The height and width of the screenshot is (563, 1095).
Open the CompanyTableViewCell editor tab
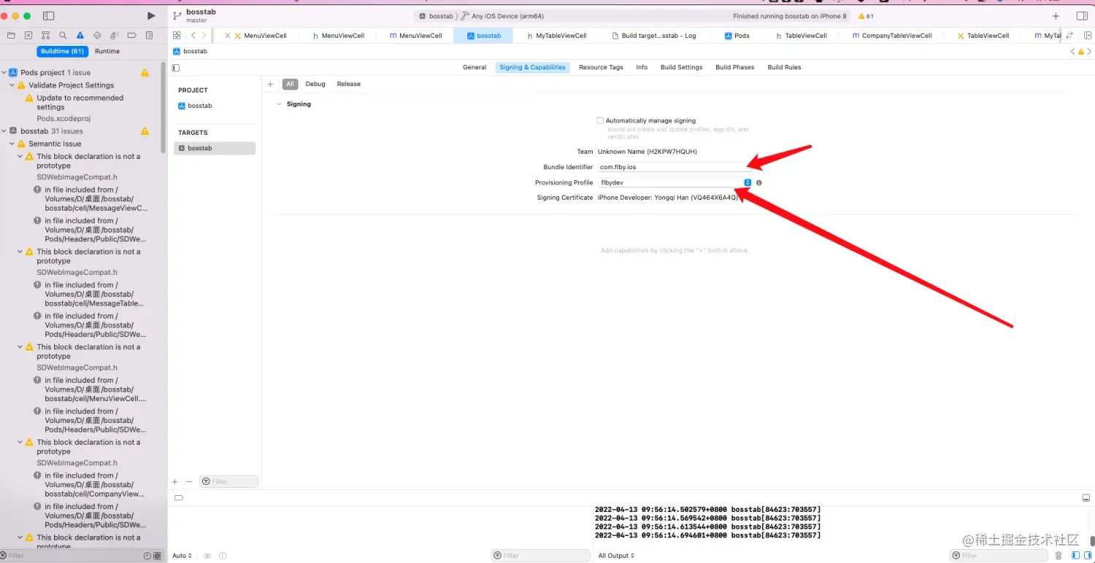891,36
